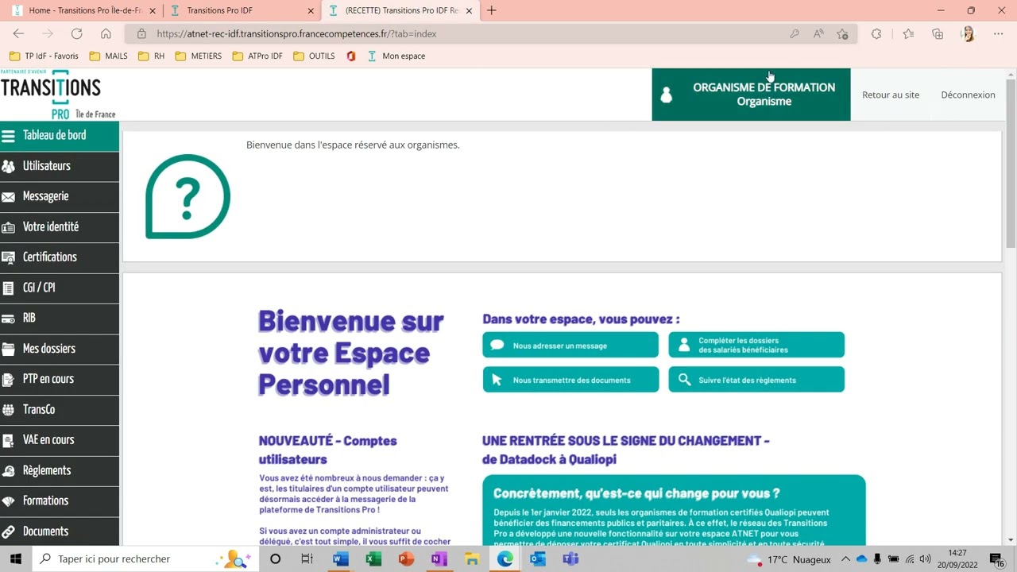Open the MAILS bookmark folder
The image size is (1017, 572).
[x=109, y=56]
